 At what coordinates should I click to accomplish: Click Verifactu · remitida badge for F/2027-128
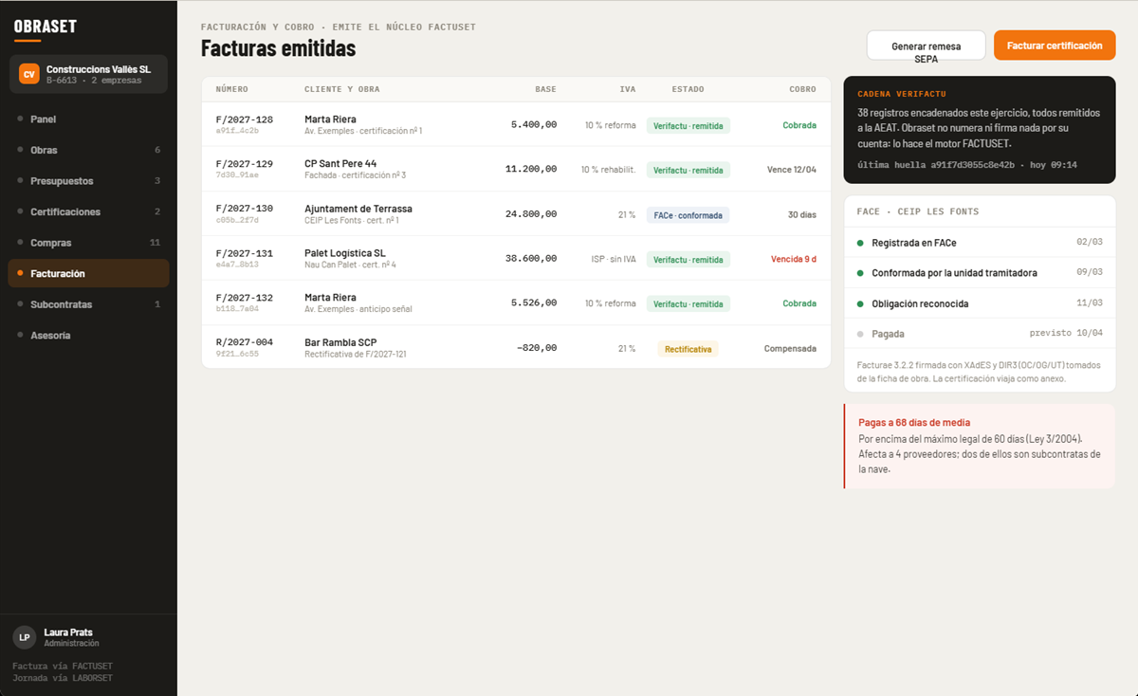coord(688,125)
